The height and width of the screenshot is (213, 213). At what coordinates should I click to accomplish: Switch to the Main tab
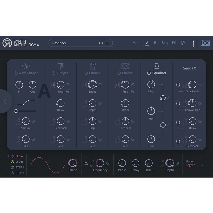pos(137,43)
